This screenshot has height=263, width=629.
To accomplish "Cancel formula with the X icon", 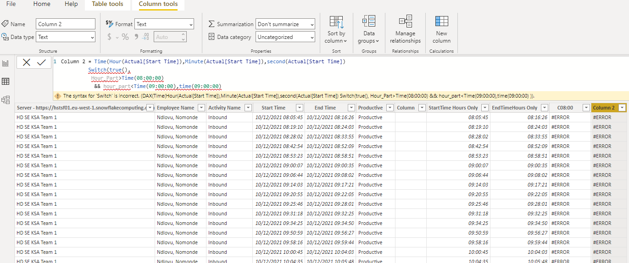I will (x=26, y=63).
